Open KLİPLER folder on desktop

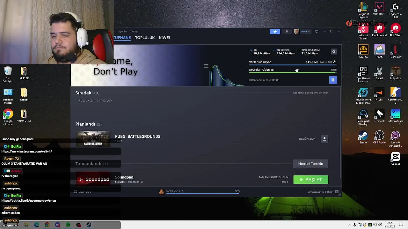(24, 73)
